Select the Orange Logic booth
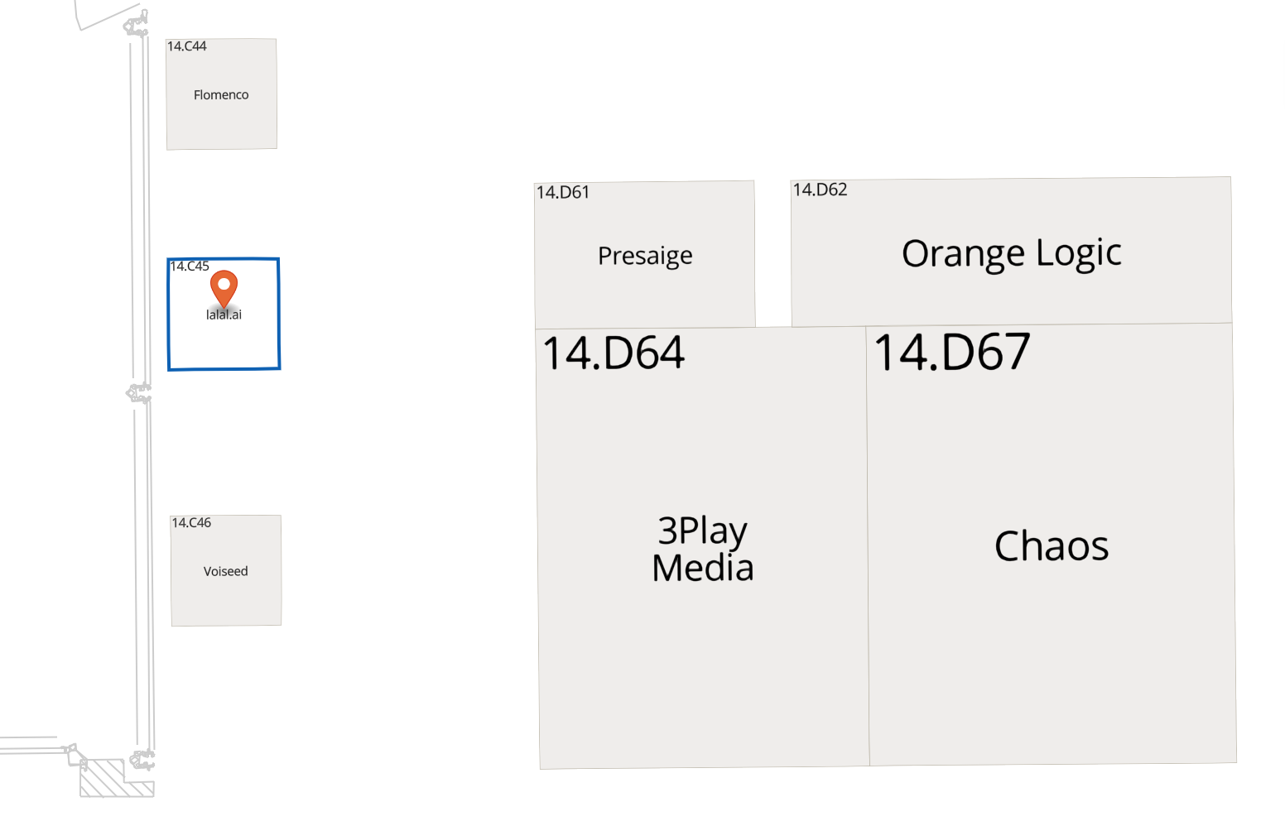This screenshot has width=1285, height=826. pos(1011,252)
